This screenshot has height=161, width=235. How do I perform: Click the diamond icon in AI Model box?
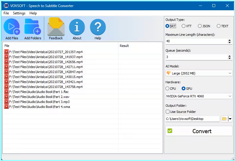click(169, 73)
